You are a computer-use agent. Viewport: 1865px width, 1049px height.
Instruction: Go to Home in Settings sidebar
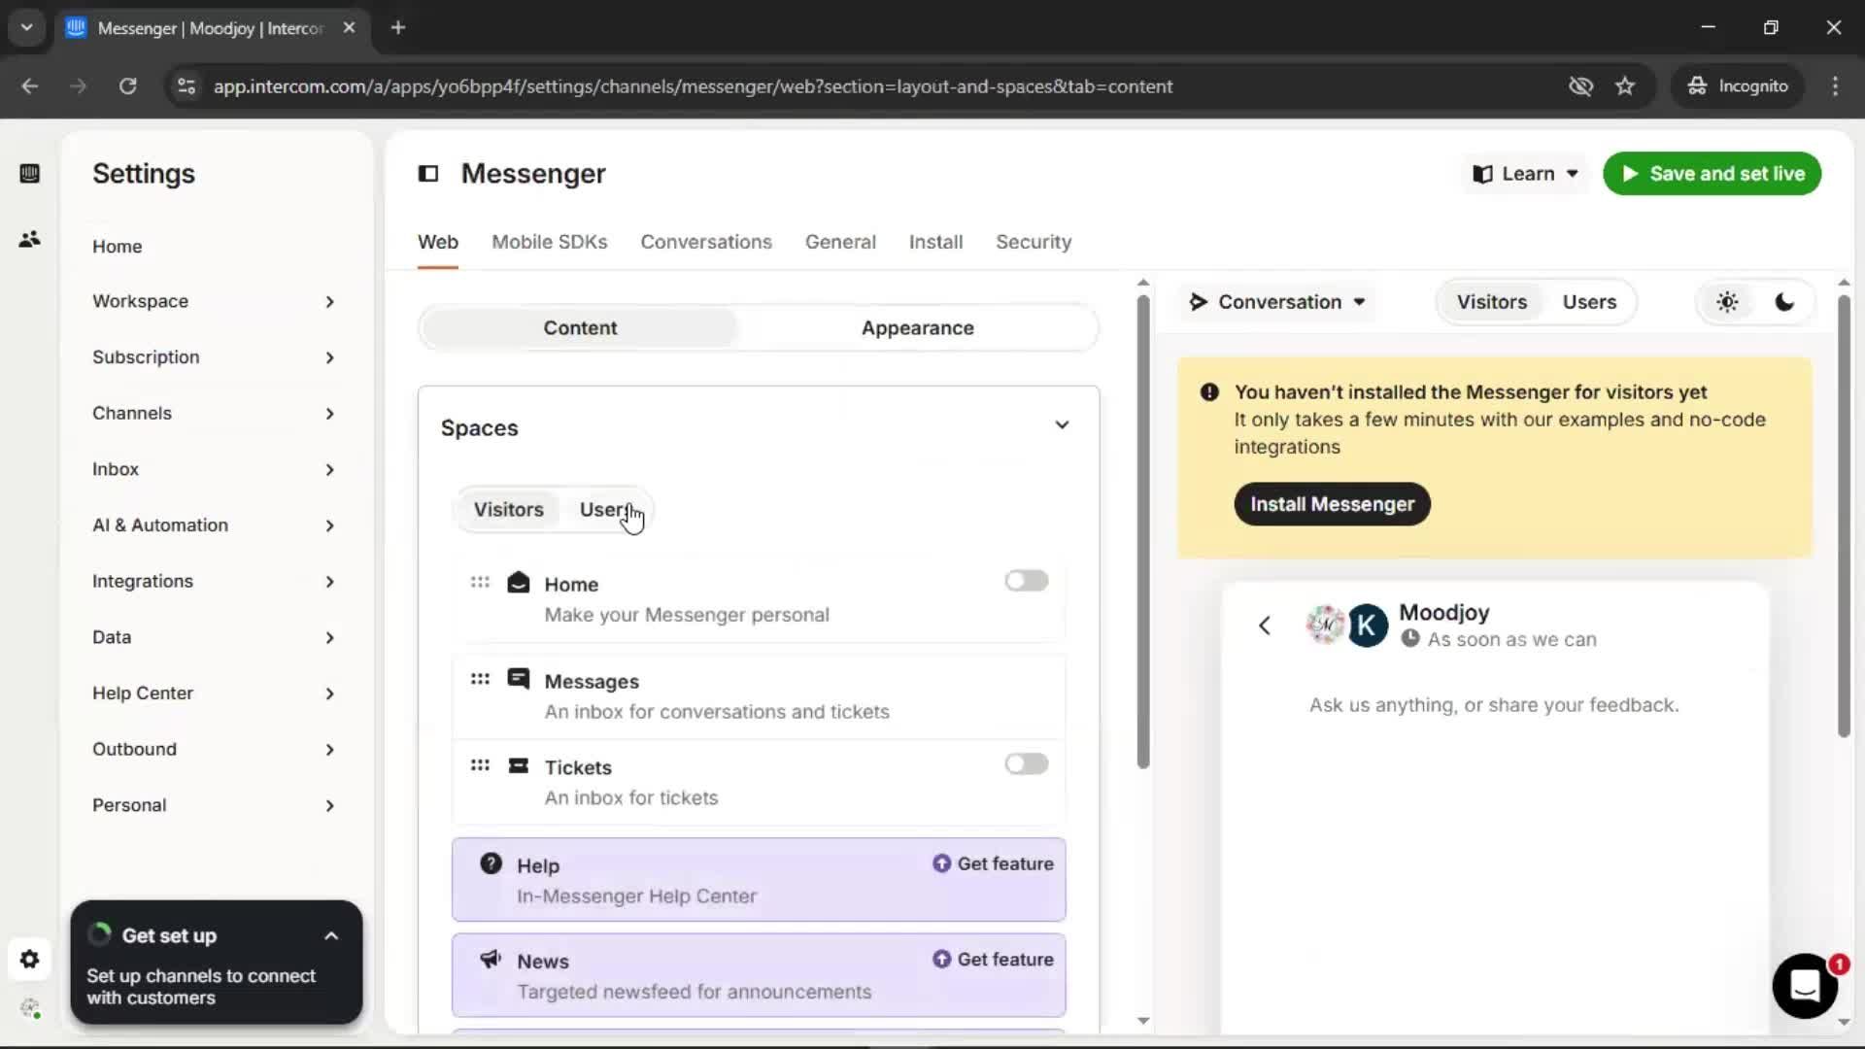coord(118,247)
